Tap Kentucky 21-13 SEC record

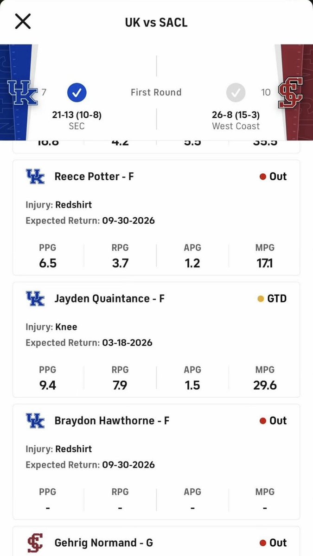77,120
